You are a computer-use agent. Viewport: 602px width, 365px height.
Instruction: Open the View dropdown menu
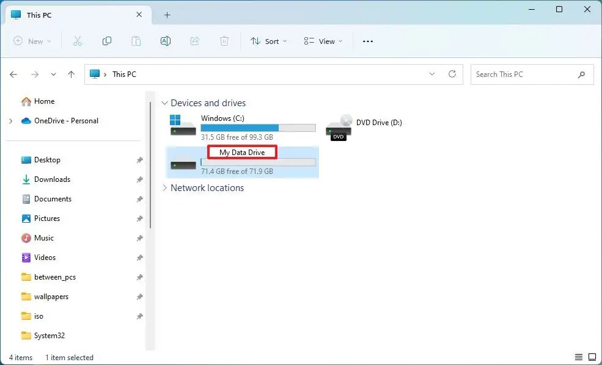coord(323,41)
